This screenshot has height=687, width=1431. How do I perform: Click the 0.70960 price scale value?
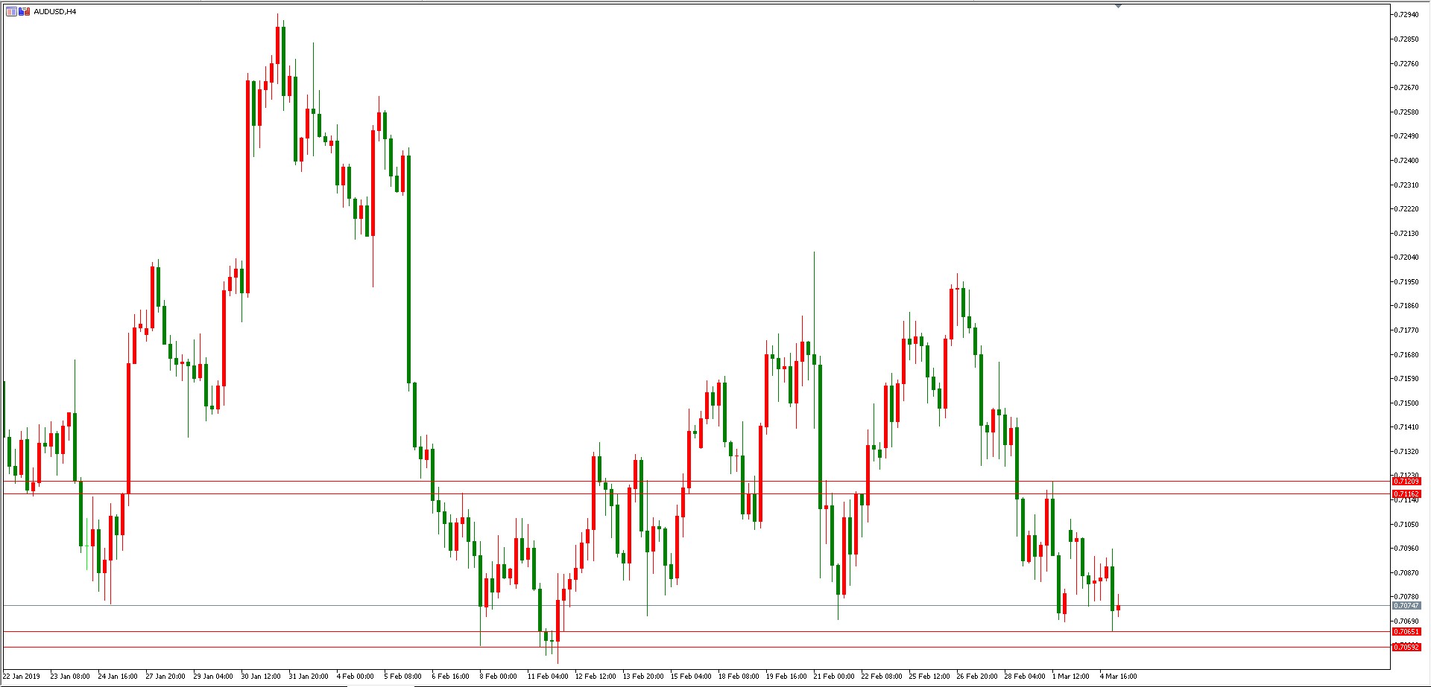pyautogui.click(x=1406, y=549)
